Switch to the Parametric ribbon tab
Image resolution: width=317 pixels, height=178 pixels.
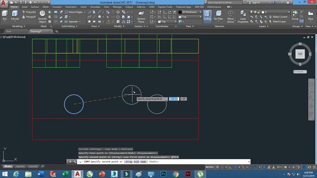(x=71, y=7)
